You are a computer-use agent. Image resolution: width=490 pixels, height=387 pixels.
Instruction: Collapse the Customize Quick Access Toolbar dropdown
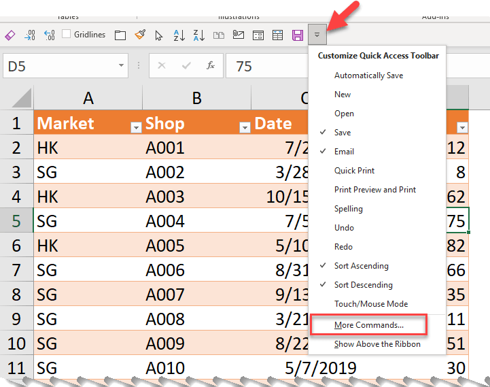(317, 35)
